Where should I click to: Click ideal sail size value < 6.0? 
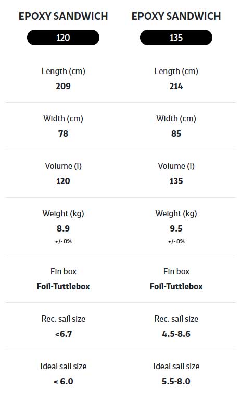click(63, 381)
